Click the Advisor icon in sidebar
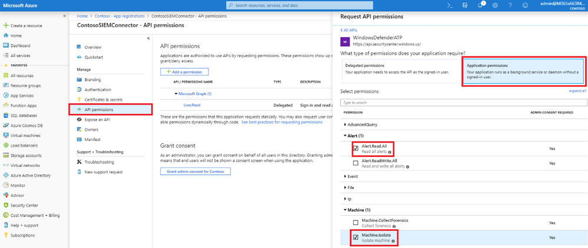Image resolution: width=588 pixels, height=248 pixels. coord(6,195)
